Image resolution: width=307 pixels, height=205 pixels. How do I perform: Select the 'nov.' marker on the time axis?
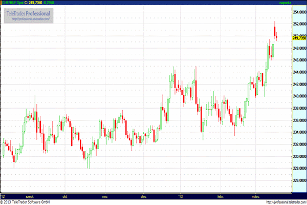[105, 196]
